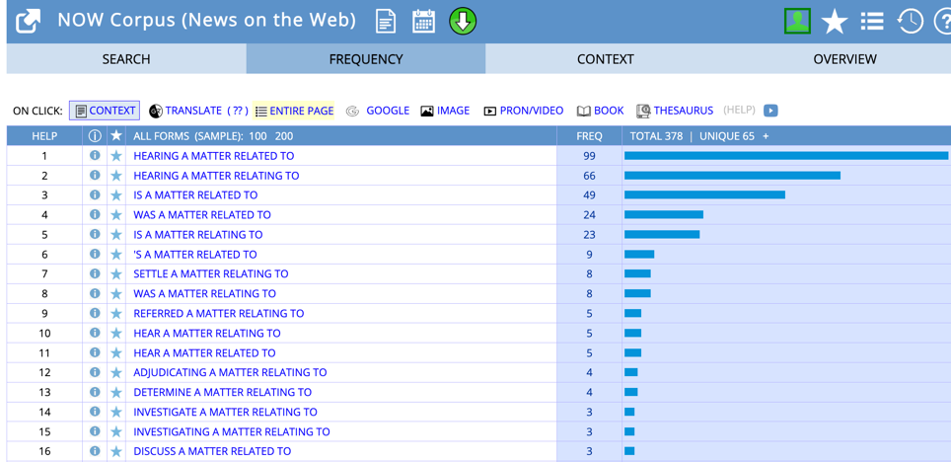Open the list icon in the header
951x462 pixels.
(x=871, y=22)
